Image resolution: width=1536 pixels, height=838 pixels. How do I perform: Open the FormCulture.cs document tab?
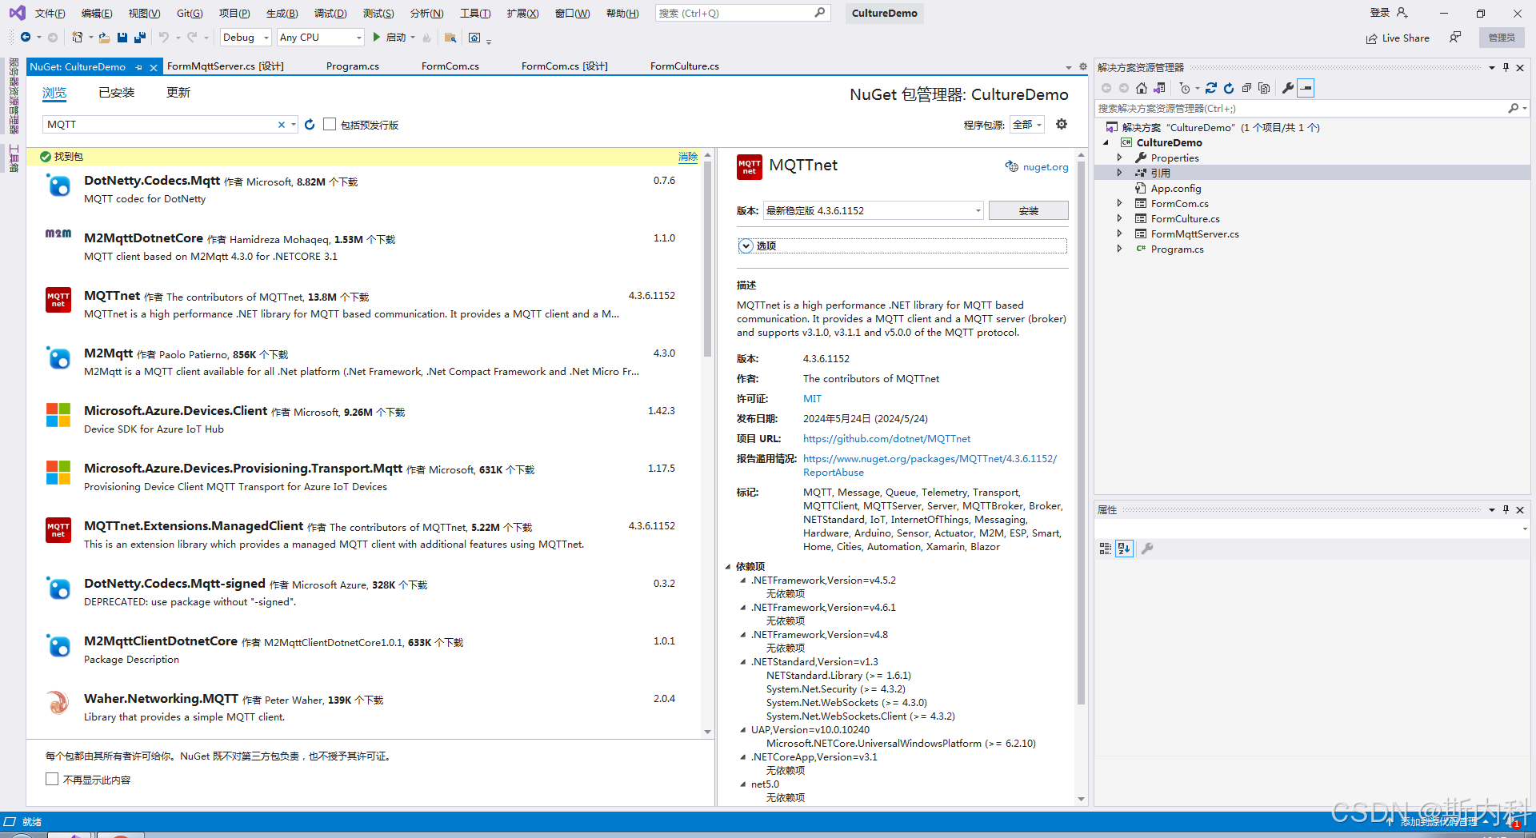pyautogui.click(x=684, y=66)
